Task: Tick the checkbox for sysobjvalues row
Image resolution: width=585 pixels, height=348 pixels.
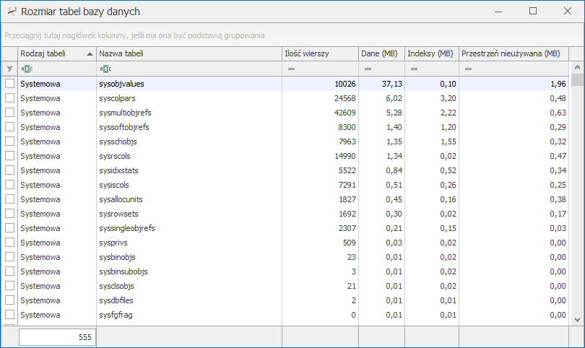Action: pos(9,84)
